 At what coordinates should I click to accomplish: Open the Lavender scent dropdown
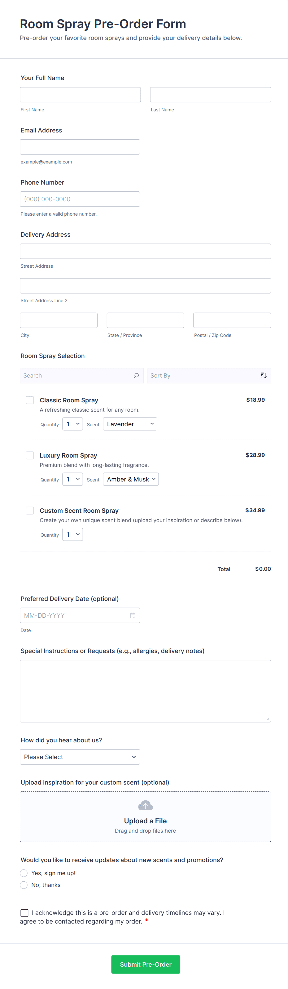tap(130, 424)
